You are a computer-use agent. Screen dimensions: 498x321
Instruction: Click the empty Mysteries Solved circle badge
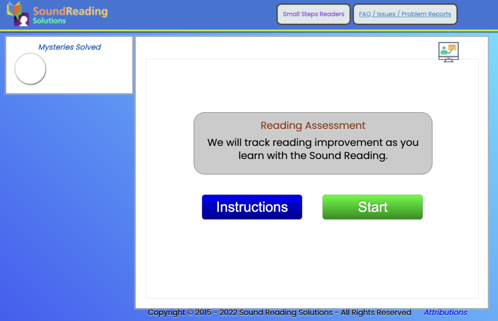tap(30, 69)
